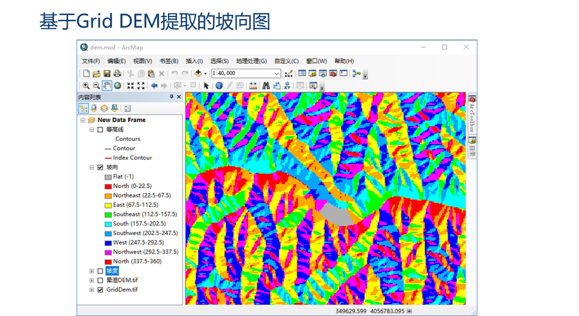Uncheck the 坡向 layer checkbox

[x=100, y=167]
